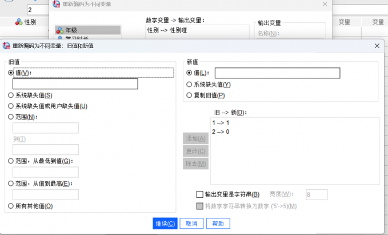388x235 pixels.
Task: Click the 范围(N) lower bound field
Action: point(46,128)
